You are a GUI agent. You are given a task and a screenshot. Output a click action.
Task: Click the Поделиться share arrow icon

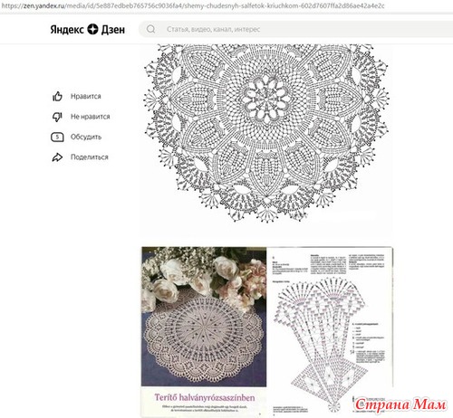(x=57, y=157)
